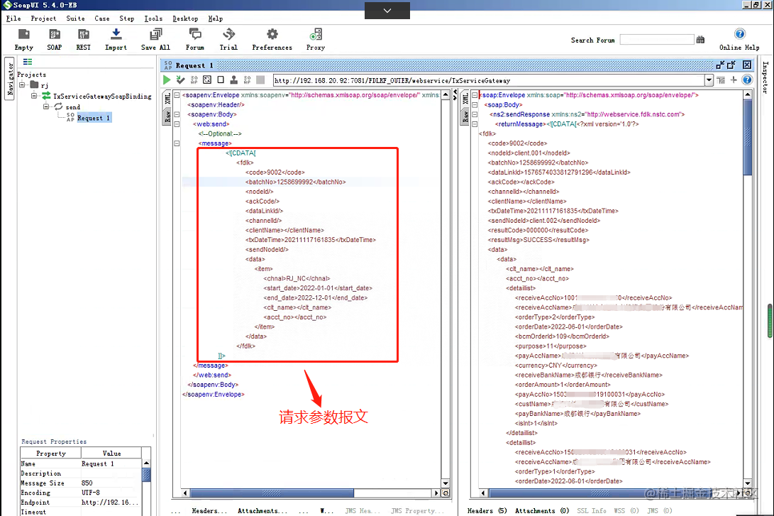Click the navigator list view icon
The width and height of the screenshot is (774, 516).
pyautogui.click(x=28, y=62)
